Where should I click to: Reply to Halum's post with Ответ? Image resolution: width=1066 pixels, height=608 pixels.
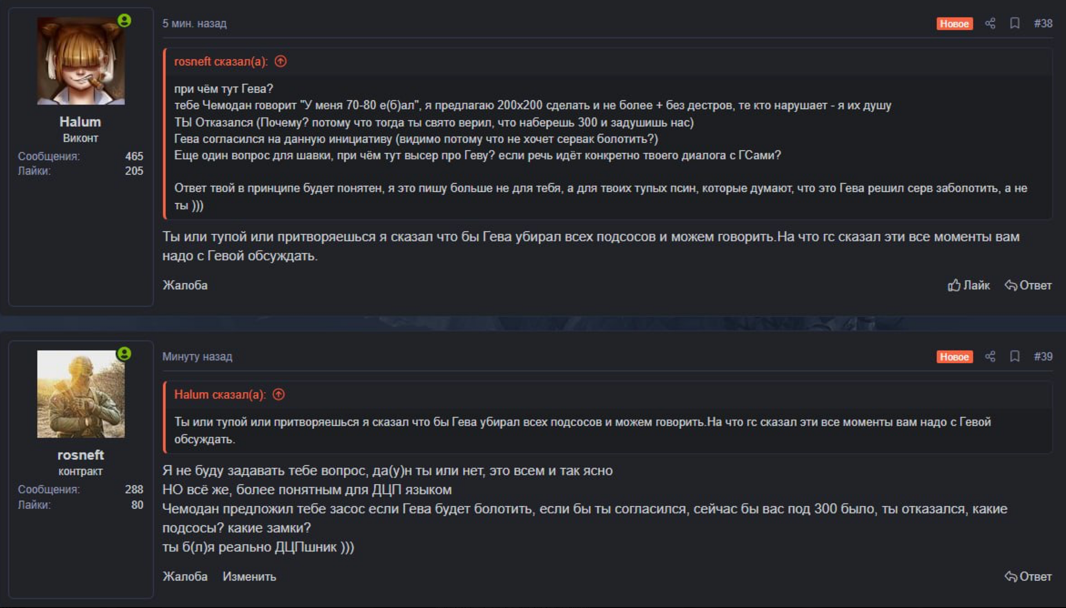click(1028, 285)
